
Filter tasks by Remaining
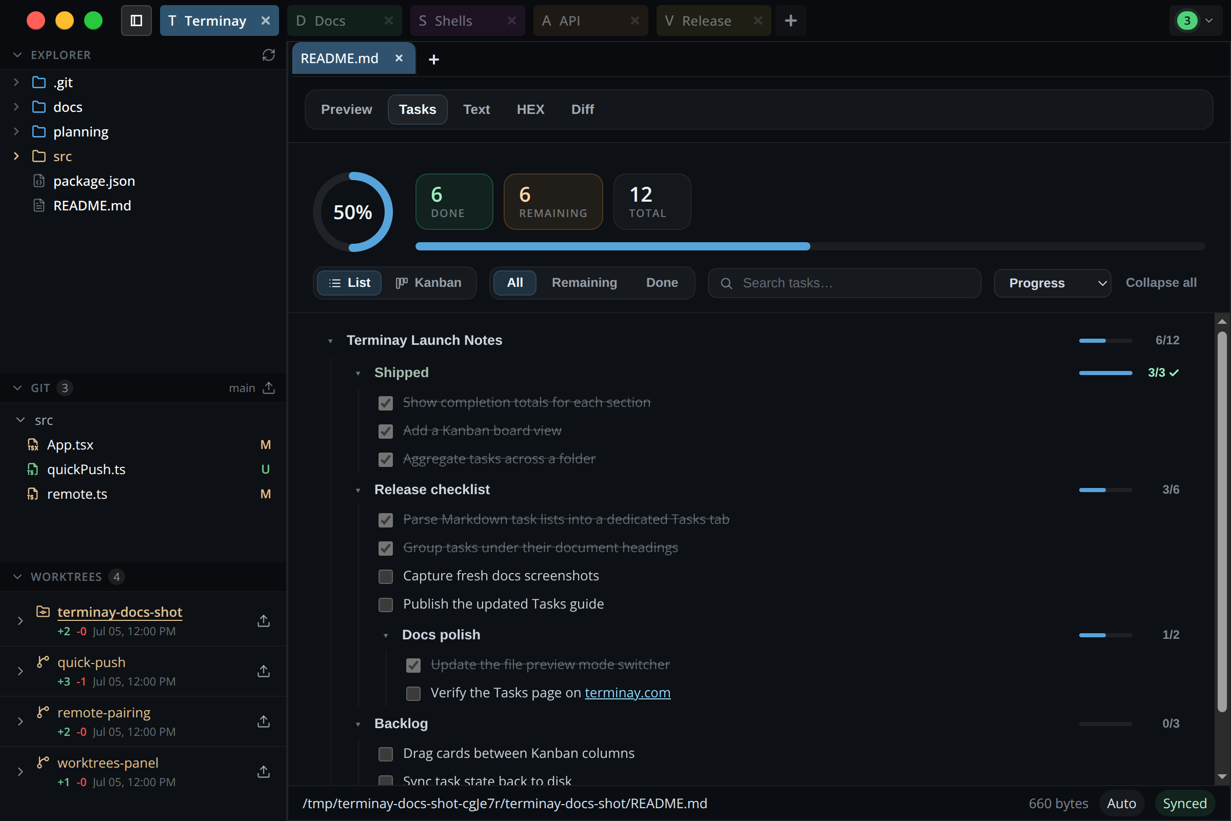584,283
